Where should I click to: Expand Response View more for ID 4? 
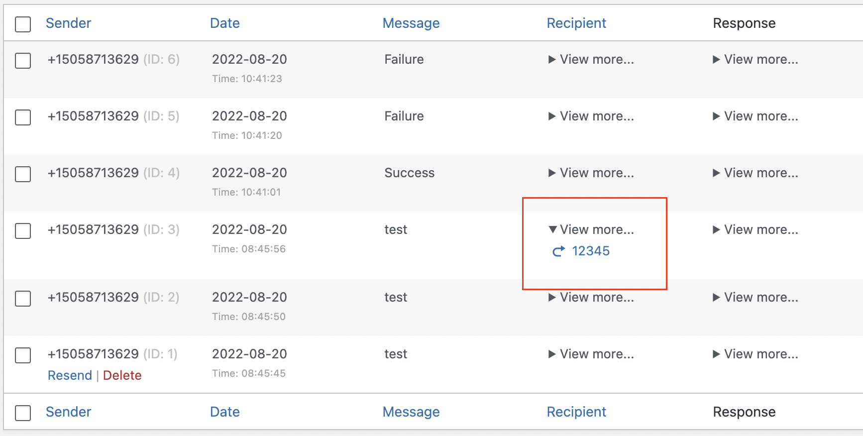[x=755, y=173]
